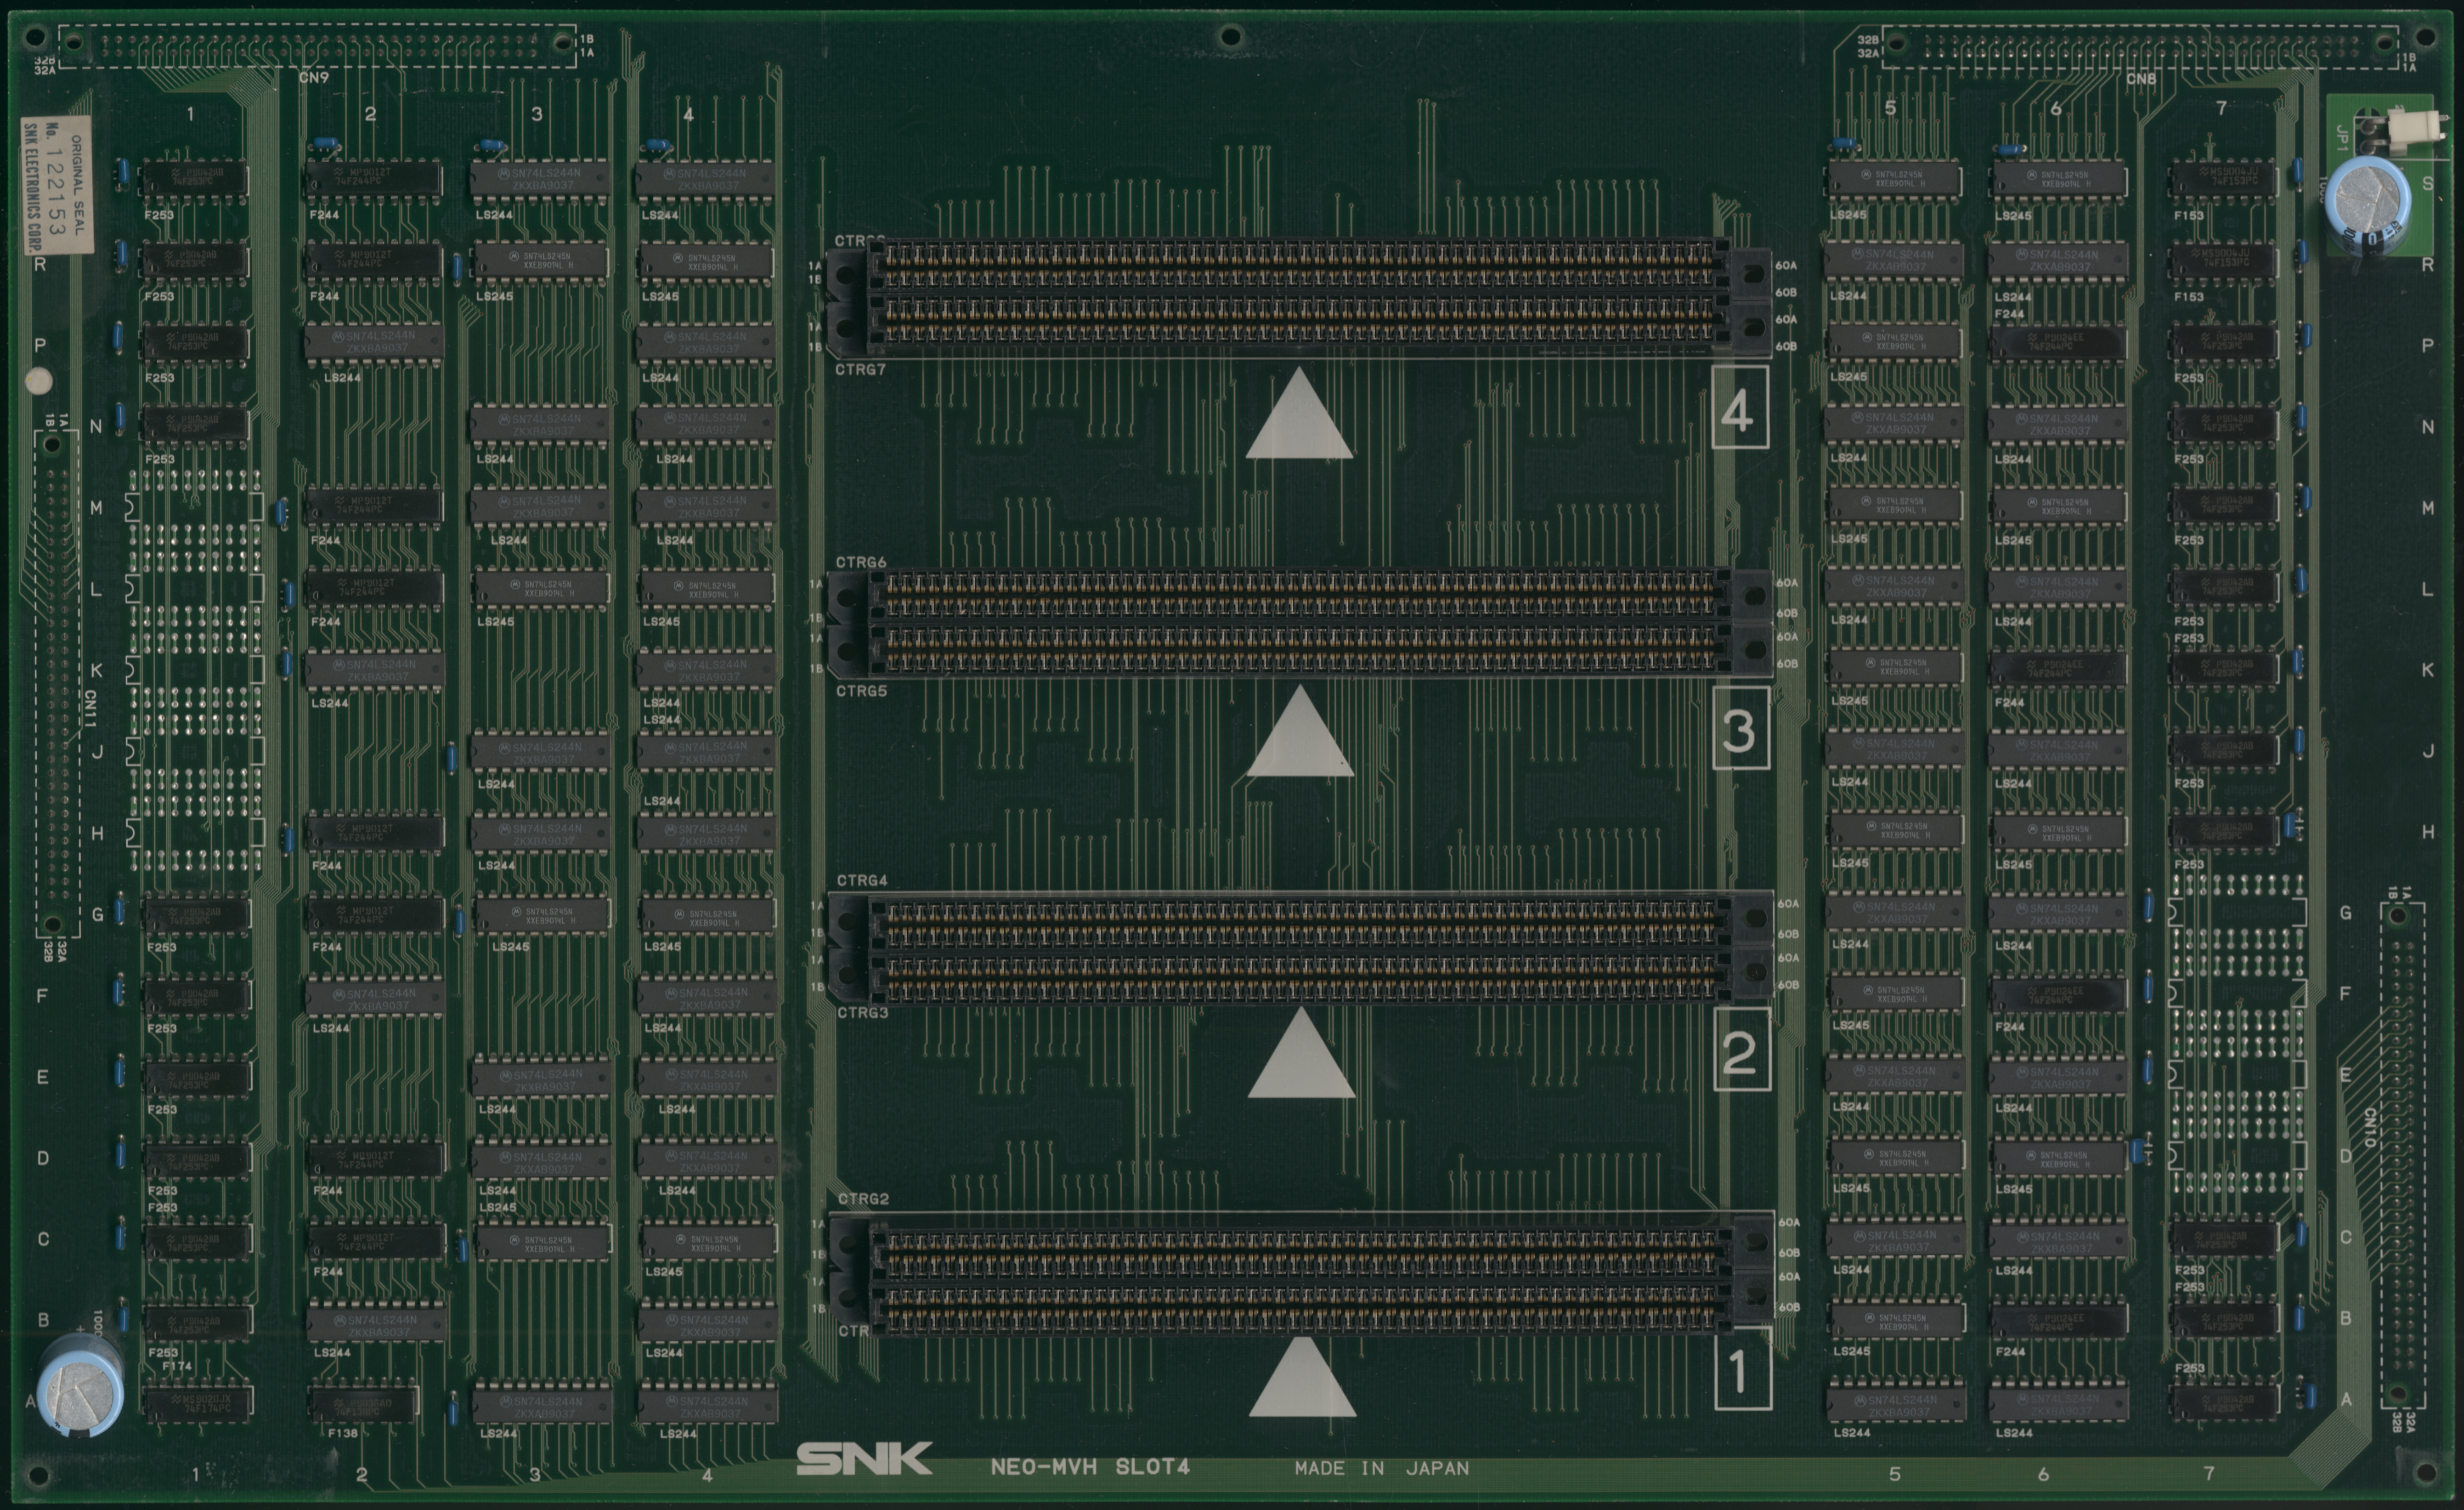Click the boxed slot number 3
Image resolution: width=2464 pixels, height=1510 pixels.
[1741, 727]
